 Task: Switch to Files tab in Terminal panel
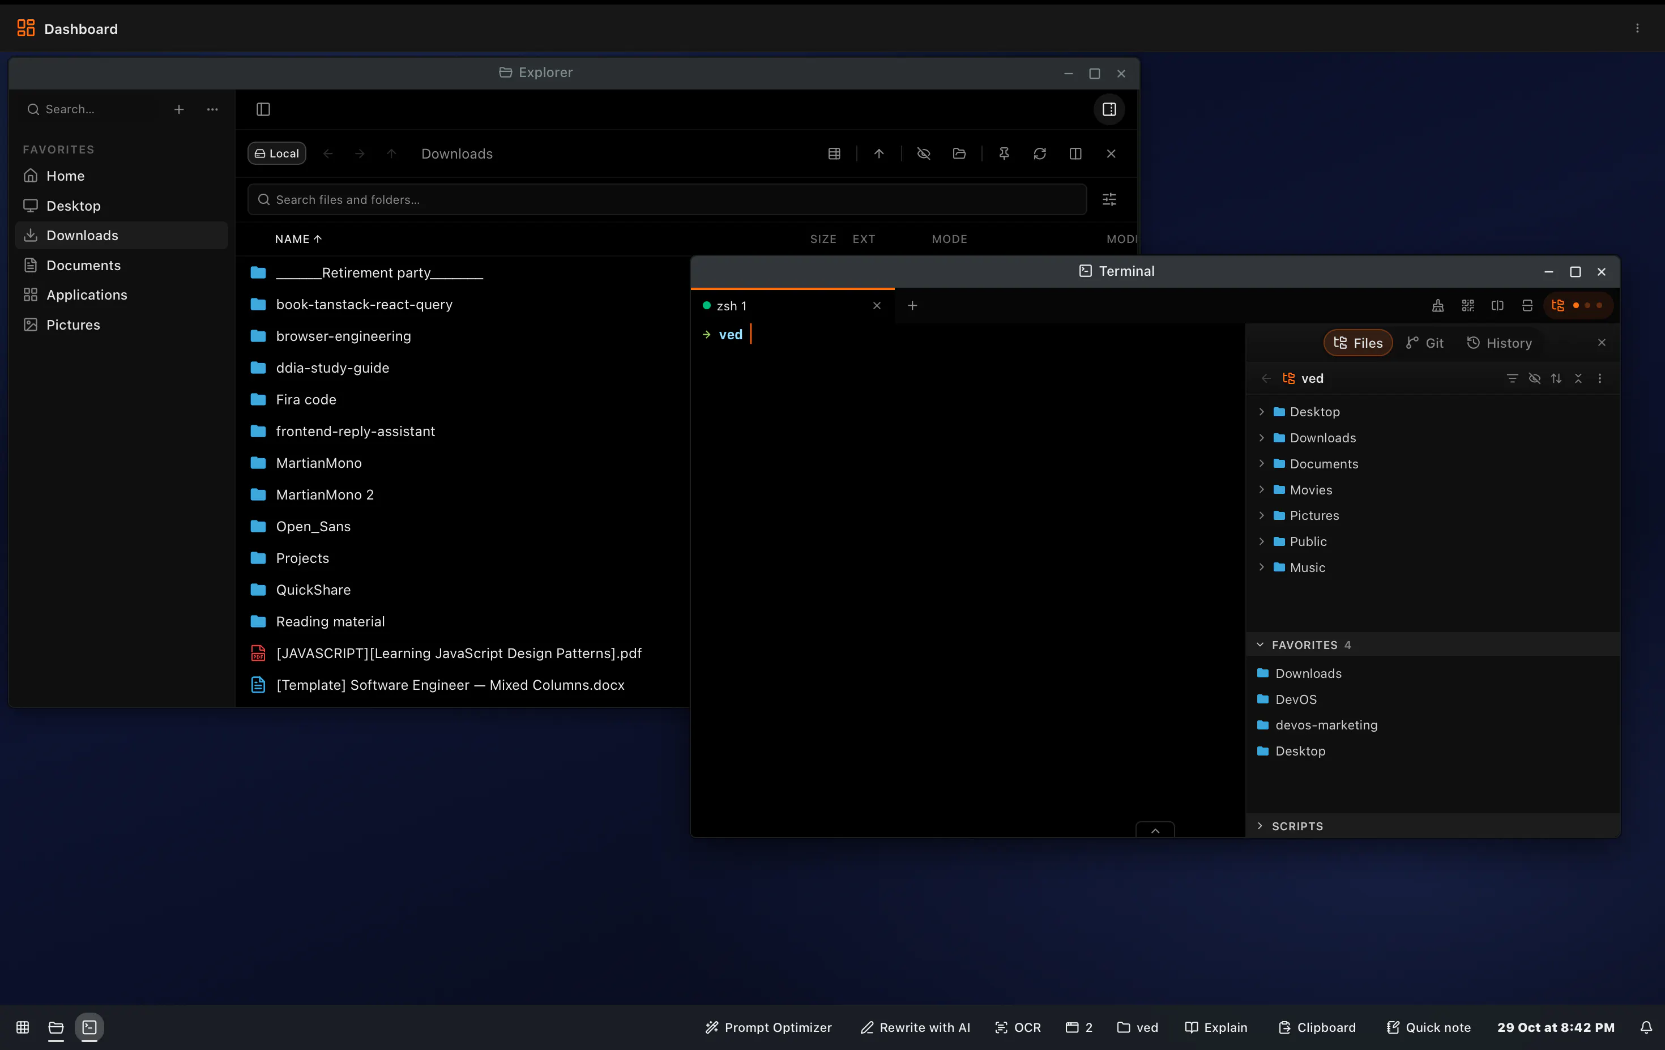(1358, 343)
